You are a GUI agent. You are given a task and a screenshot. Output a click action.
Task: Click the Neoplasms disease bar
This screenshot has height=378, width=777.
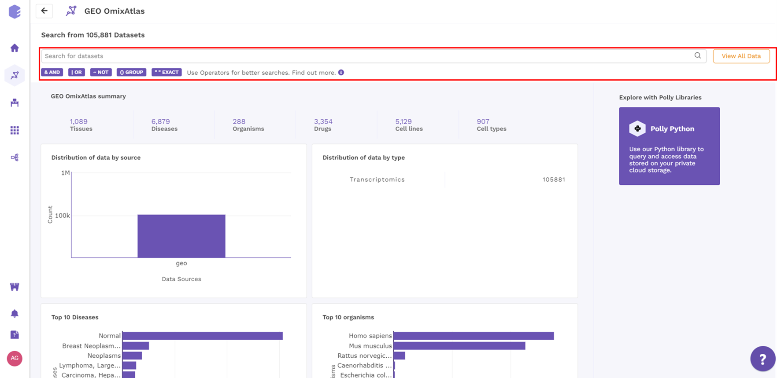point(132,356)
